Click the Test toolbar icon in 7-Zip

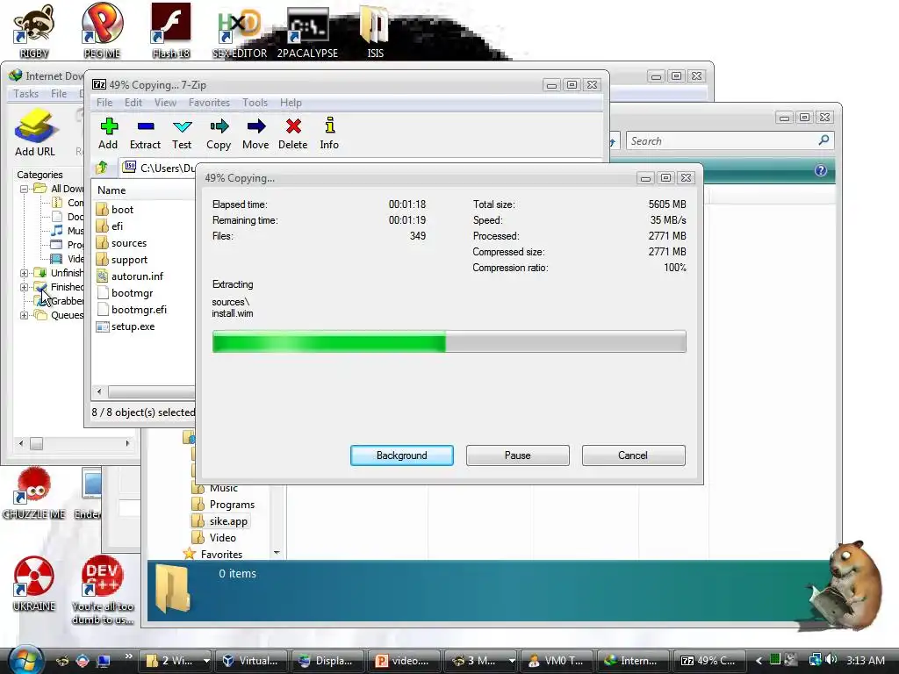coord(182,133)
